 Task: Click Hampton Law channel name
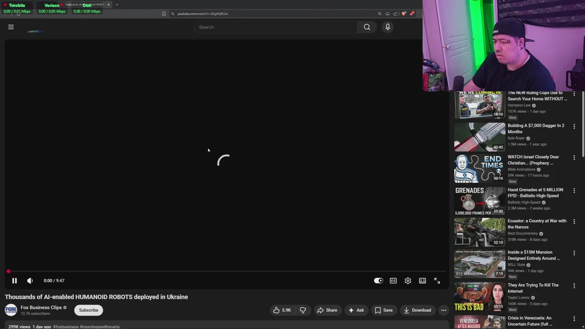point(519,105)
